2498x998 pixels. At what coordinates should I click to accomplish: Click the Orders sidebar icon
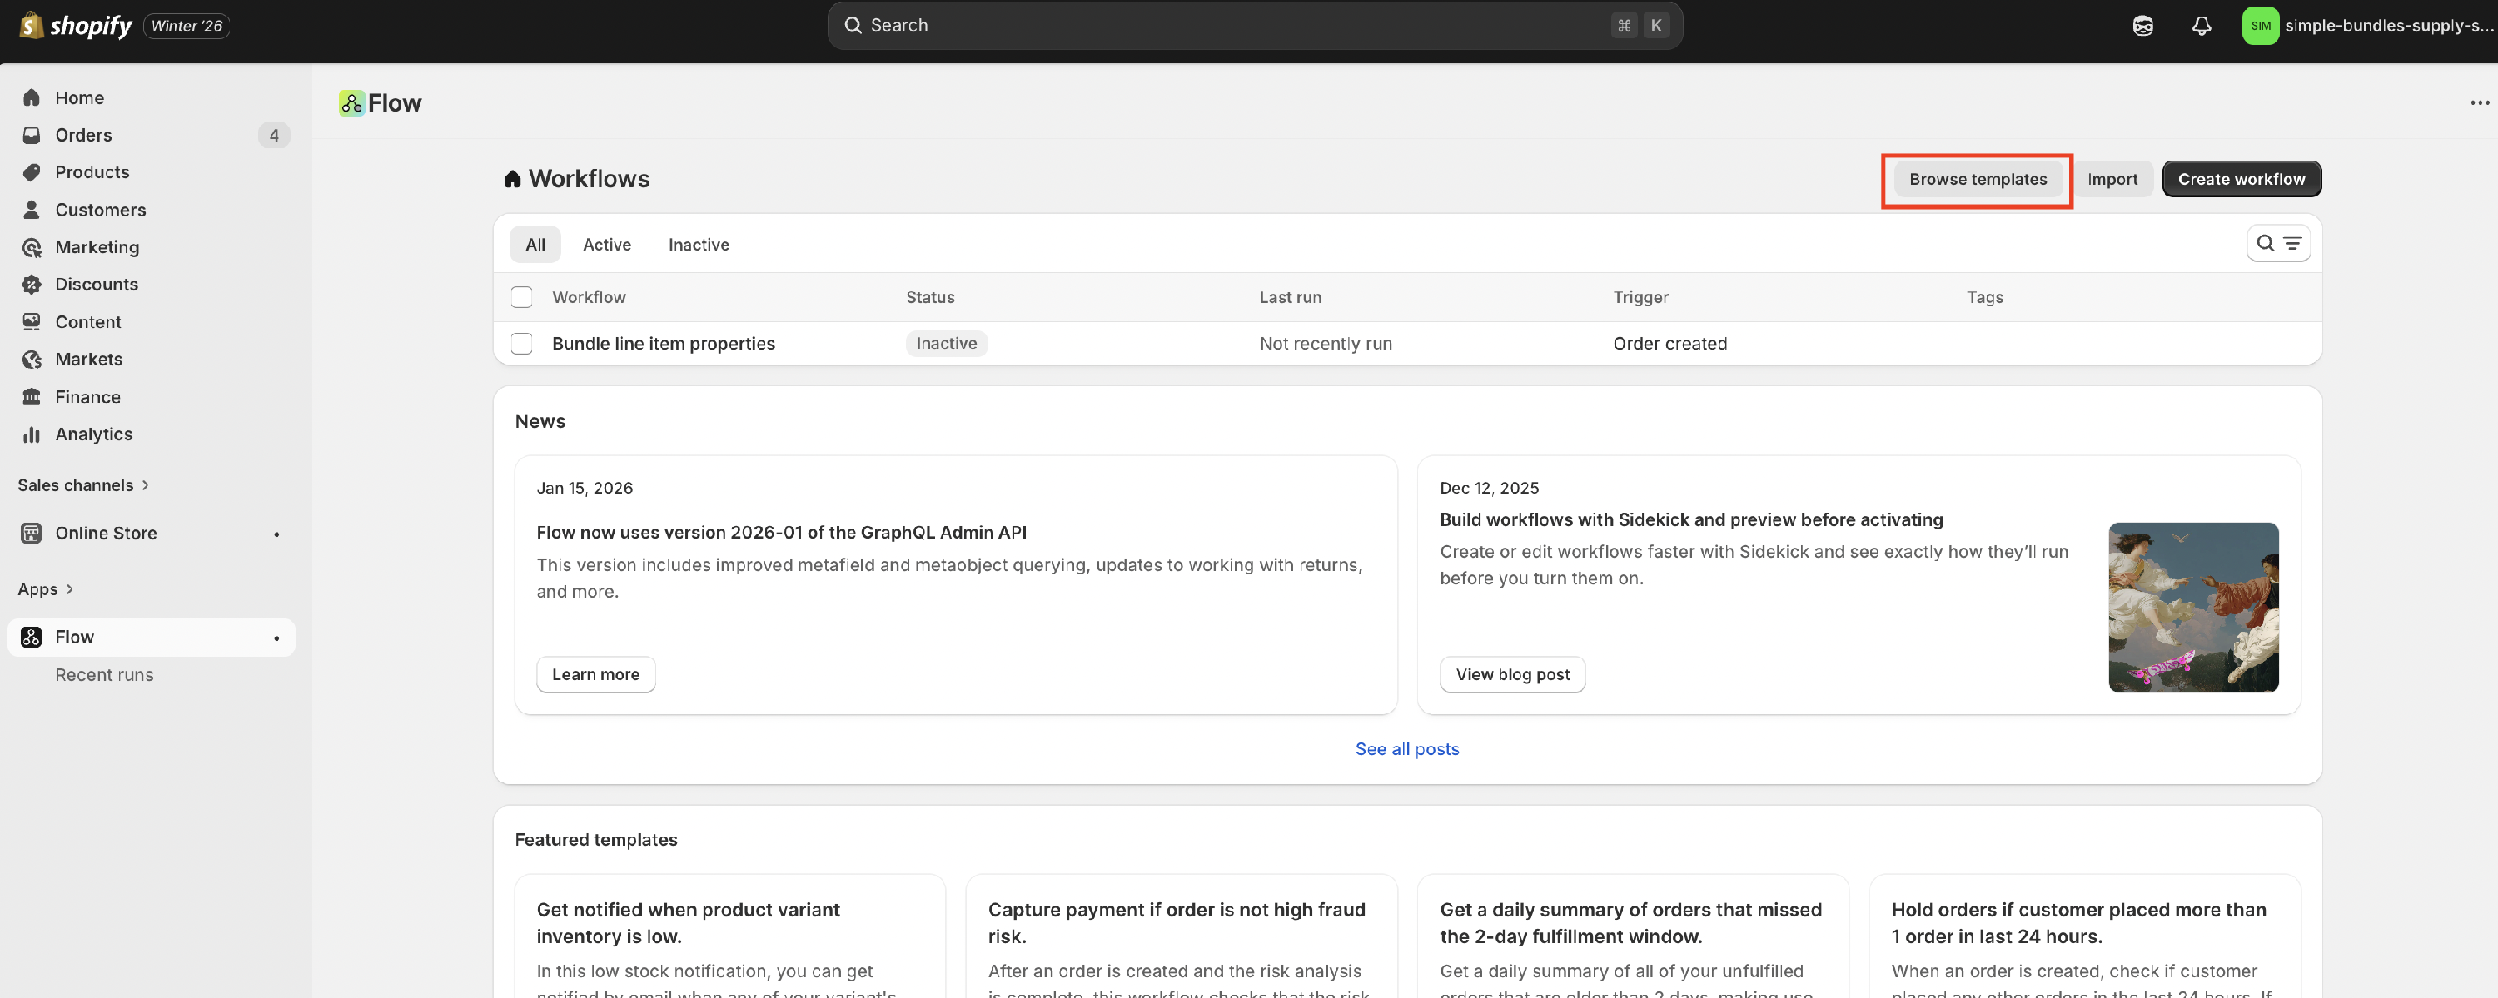click(x=32, y=135)
